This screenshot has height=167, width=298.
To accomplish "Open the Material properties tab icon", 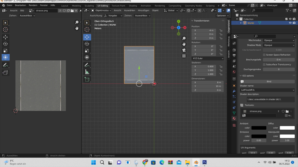I will tap(234, 119).
